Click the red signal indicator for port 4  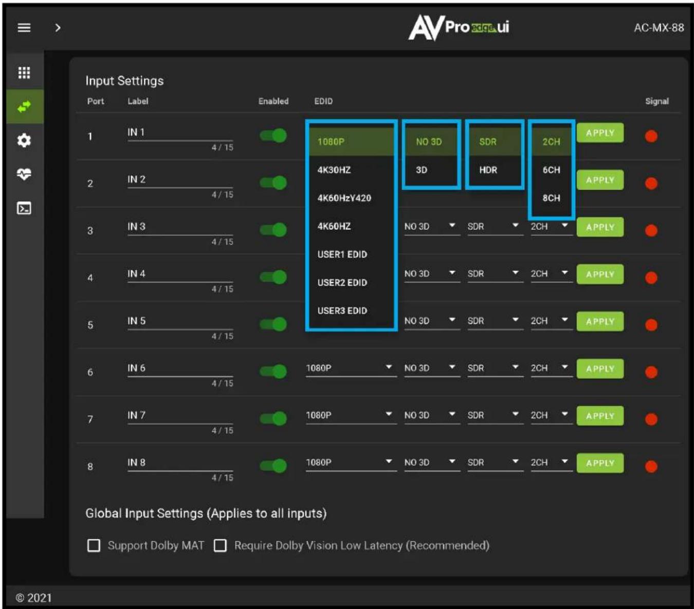651,278
